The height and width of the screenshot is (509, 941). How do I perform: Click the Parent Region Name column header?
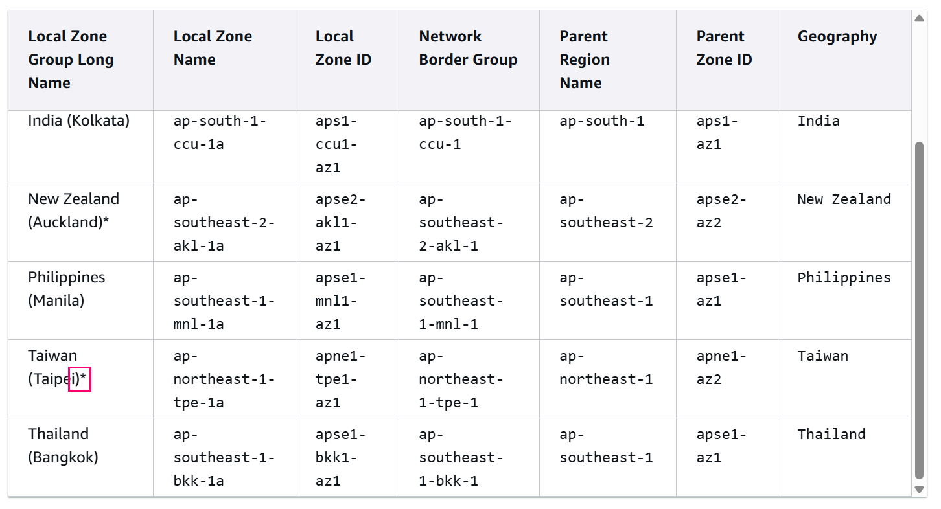coord(583,58)
